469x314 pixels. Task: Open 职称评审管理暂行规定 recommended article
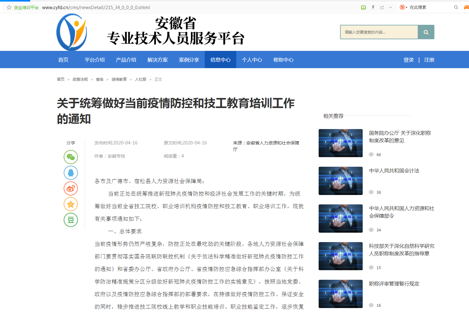(x=394, y=284)
